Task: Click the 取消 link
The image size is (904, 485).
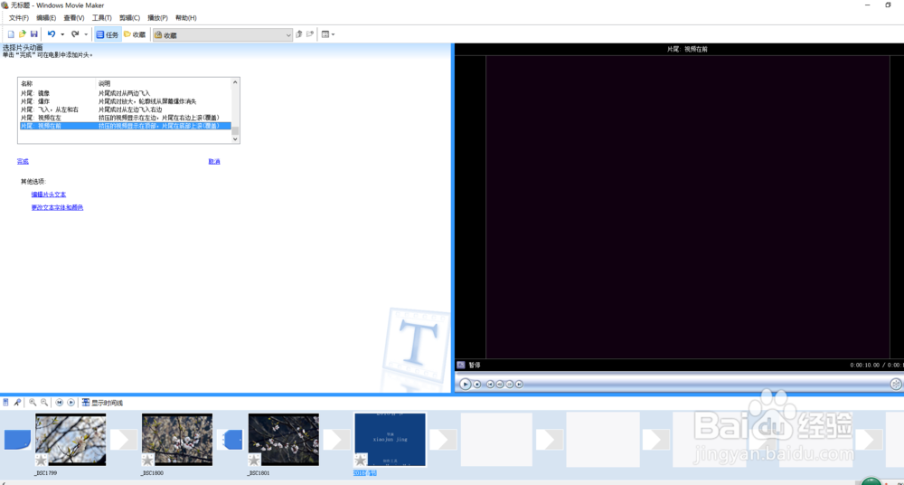Action: [214, 162]
